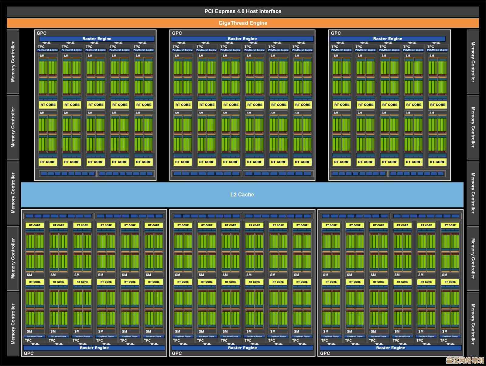The height and width of the screenshot is (366, 486).
Task: Select the topmost left Memory Controller block
Action: pyautogui.click(x=13, y=62)
